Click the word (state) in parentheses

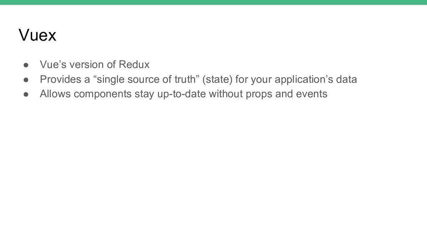pos(217,79)
